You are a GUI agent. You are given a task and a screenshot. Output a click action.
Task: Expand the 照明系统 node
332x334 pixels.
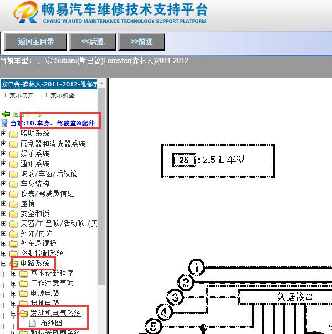pos(3,133)
